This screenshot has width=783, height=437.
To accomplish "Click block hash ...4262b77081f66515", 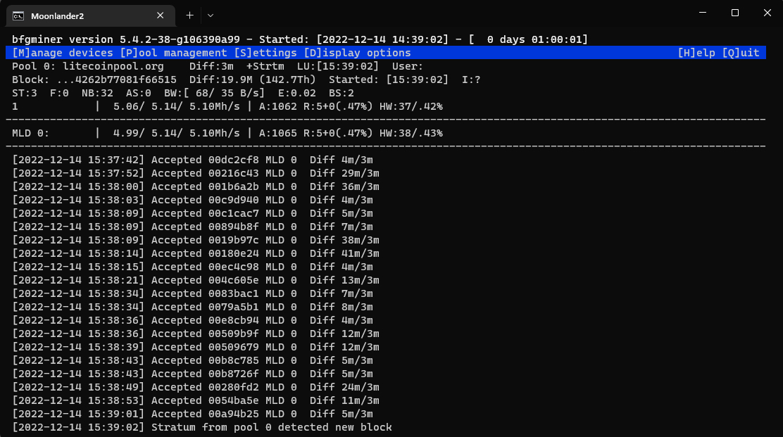I will coord(116,80).
